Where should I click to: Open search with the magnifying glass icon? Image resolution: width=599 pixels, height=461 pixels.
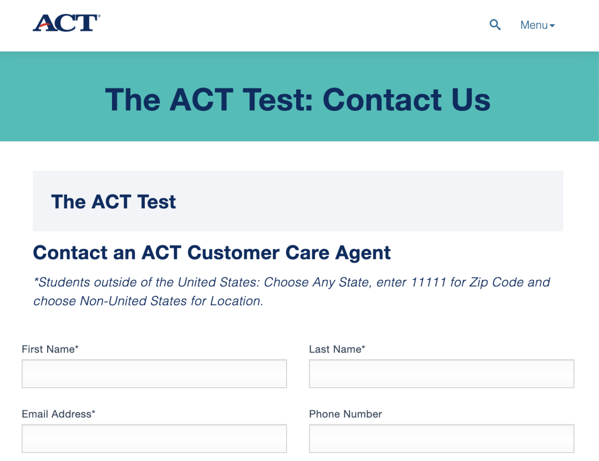pos(495,25)
